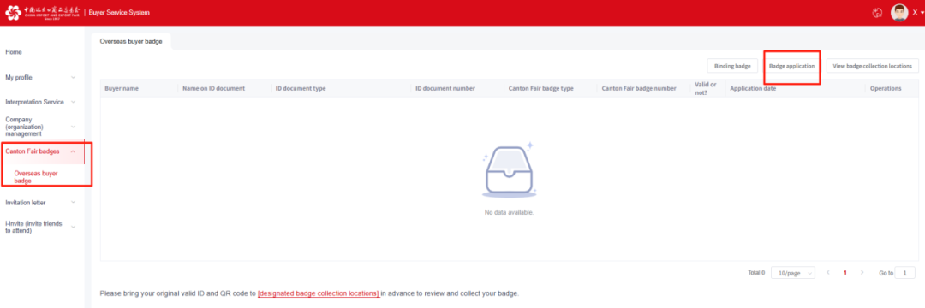
Task: Click the ID document type header
Action: point(301,88)
